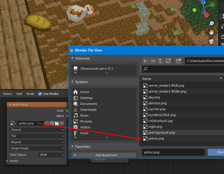Open the Single Image source dropdown
224x174 pixels.
click(x=37, y=148)
